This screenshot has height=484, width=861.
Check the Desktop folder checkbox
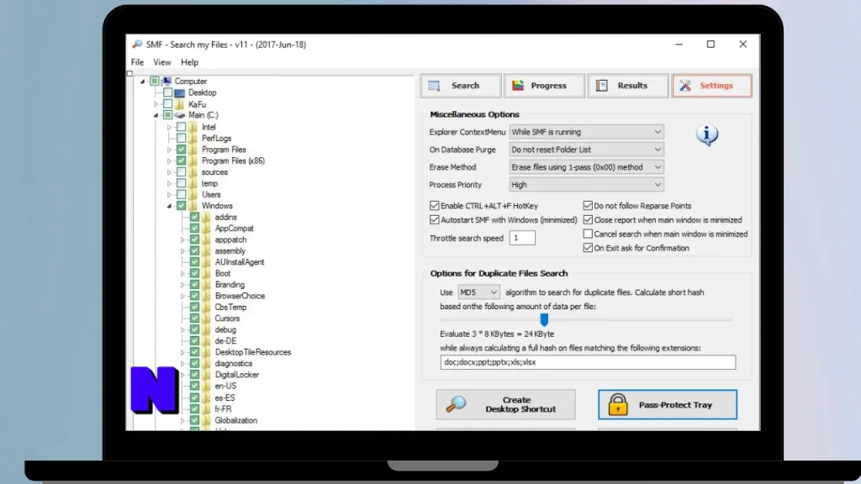(167, 92)
